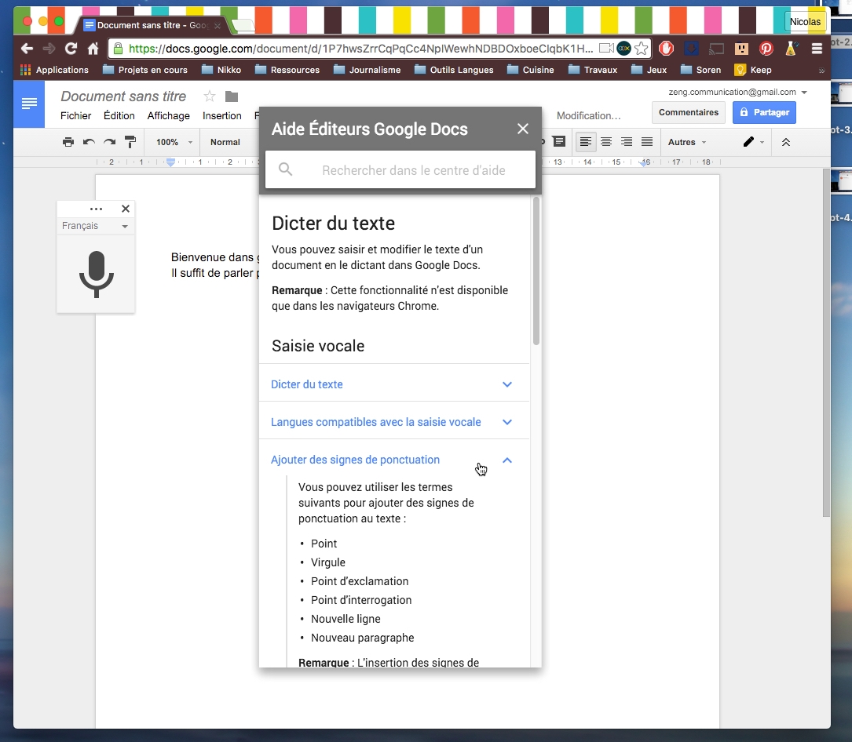The image size is (852, 742).
Task: Collapse Ajouter des signes de ponctuation
Action: click(394, 460)
